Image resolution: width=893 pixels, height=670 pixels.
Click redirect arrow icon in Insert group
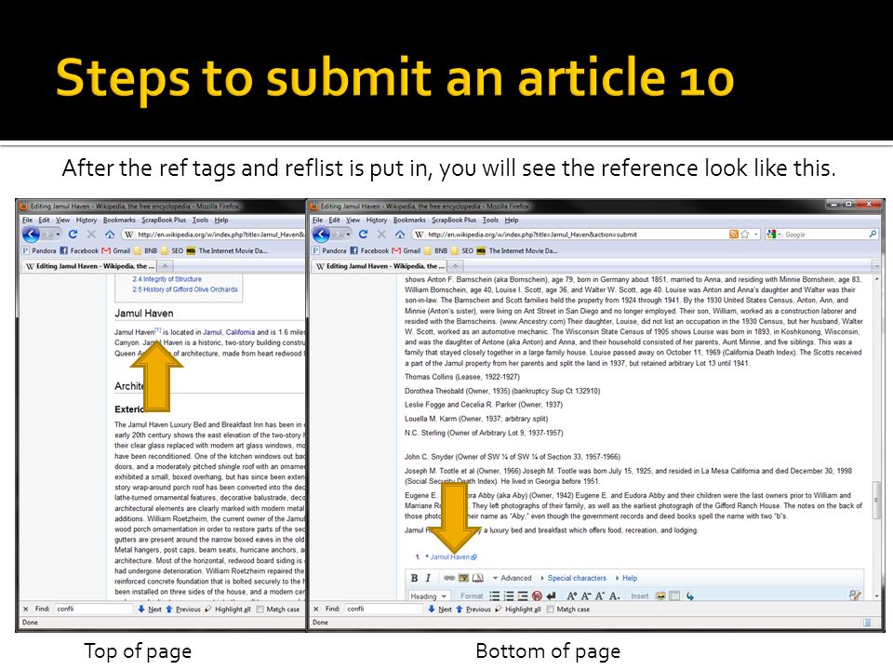pyautogui.click(x=689, y=596)
